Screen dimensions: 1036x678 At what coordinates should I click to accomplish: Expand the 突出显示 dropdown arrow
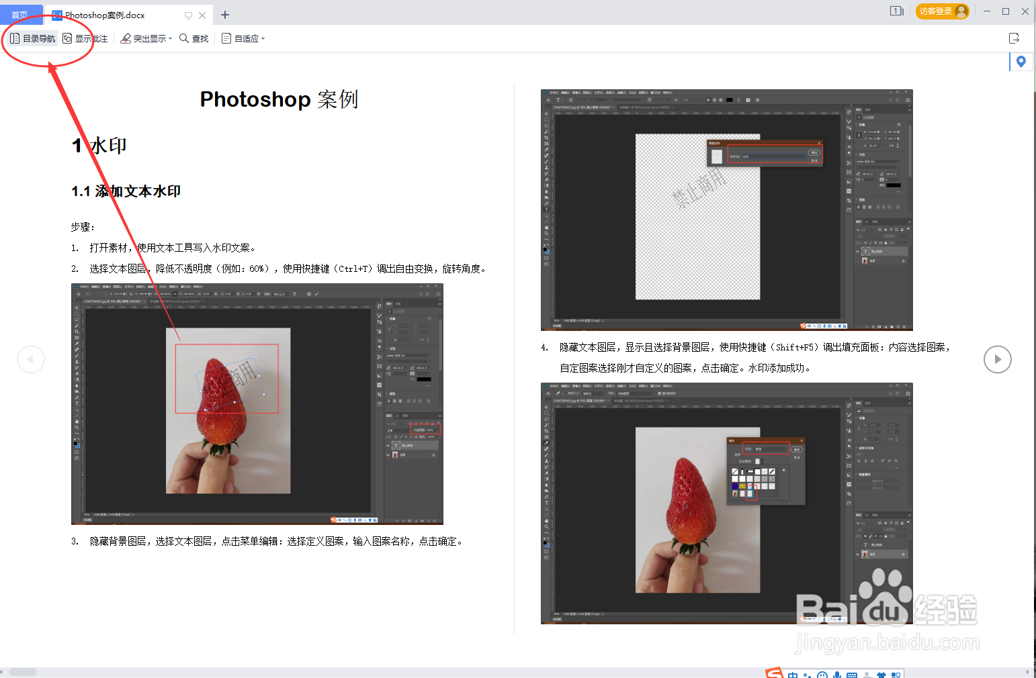click(171, 39)
